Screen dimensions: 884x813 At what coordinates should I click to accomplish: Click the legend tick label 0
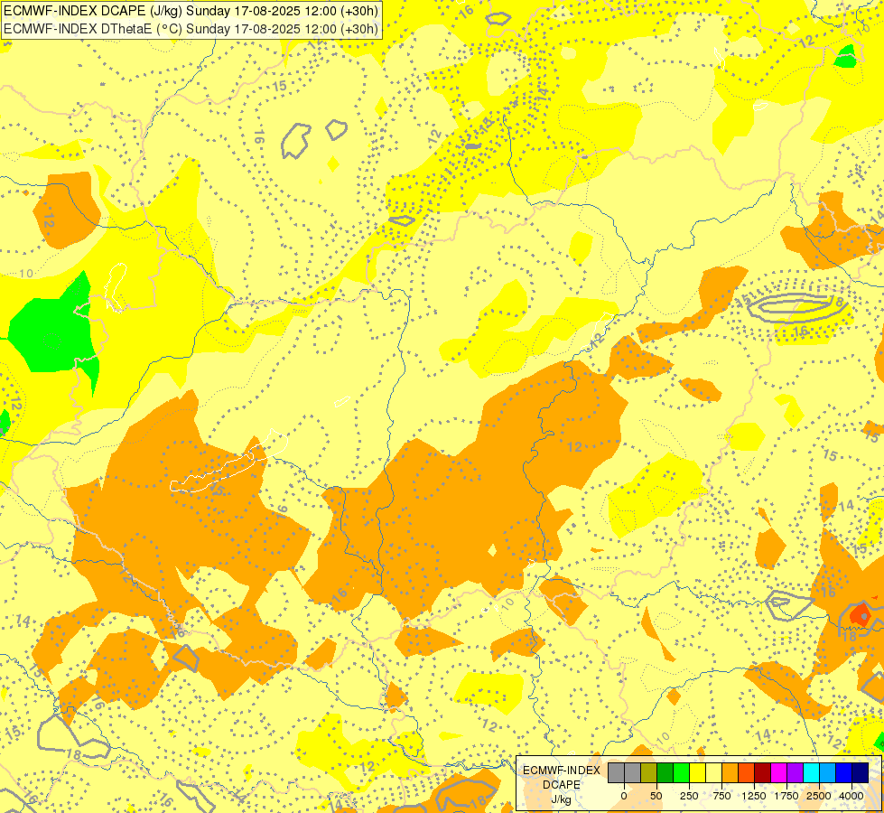point(624,796)
